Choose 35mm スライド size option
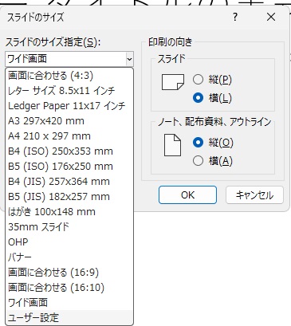The height and width of the screenshot is (326, 291). 69,227
